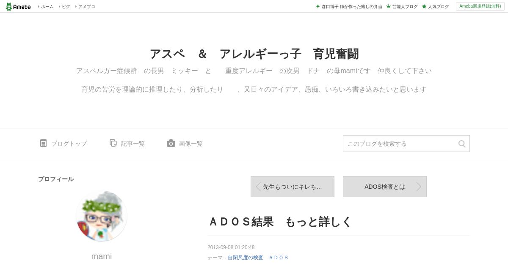This screenshot has width=508, height=266.
Task: Go to previous post 先生もついにキレち…
Action: [293, 187]
